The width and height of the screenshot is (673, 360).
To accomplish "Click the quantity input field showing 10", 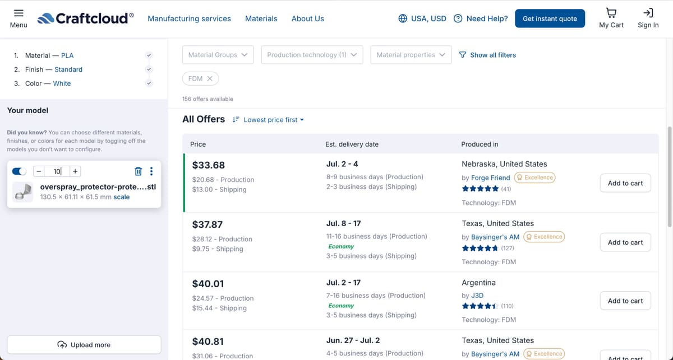I will [x=57, y=171].
